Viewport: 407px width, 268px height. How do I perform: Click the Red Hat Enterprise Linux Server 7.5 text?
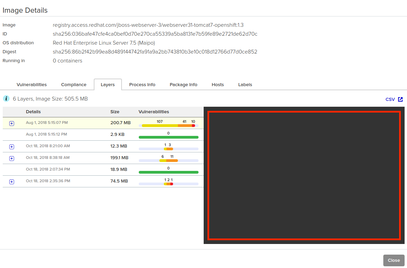pos(104,43)
